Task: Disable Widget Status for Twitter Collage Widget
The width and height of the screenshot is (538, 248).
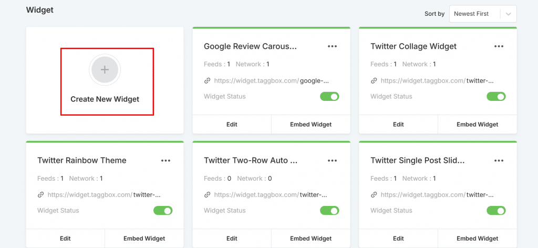Action: tap(496, 97)
